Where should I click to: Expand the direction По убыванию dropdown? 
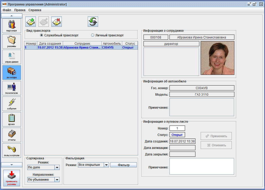pos(57,180)
